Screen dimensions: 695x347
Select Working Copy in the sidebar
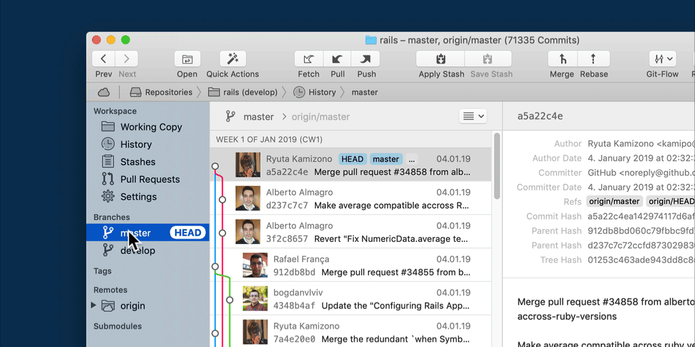(x=150, y=127)
